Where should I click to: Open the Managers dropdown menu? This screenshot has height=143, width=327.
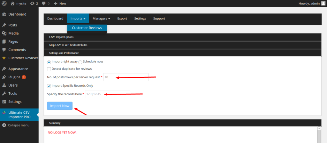point(101,18)
